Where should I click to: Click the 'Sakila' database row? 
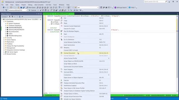coord(10,34)
